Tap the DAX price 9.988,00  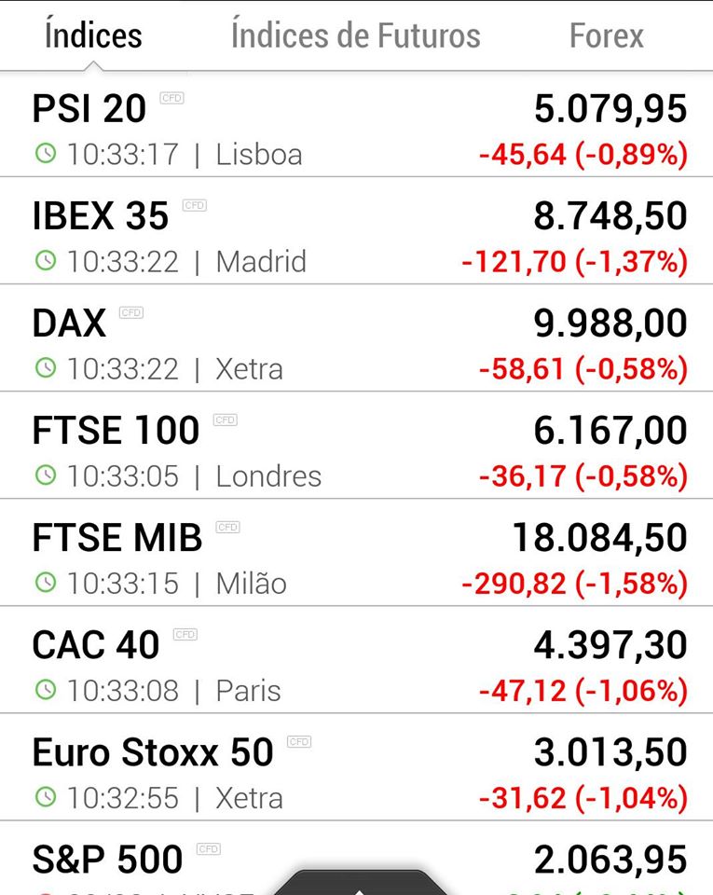point(610,324)
